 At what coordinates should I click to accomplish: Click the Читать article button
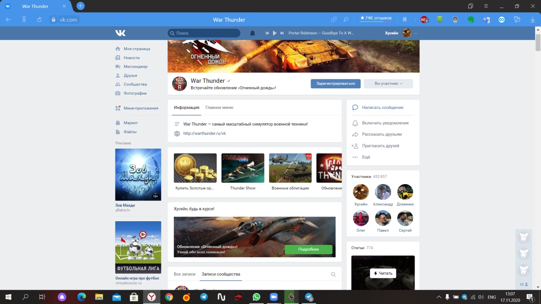(x=383, y=273)
